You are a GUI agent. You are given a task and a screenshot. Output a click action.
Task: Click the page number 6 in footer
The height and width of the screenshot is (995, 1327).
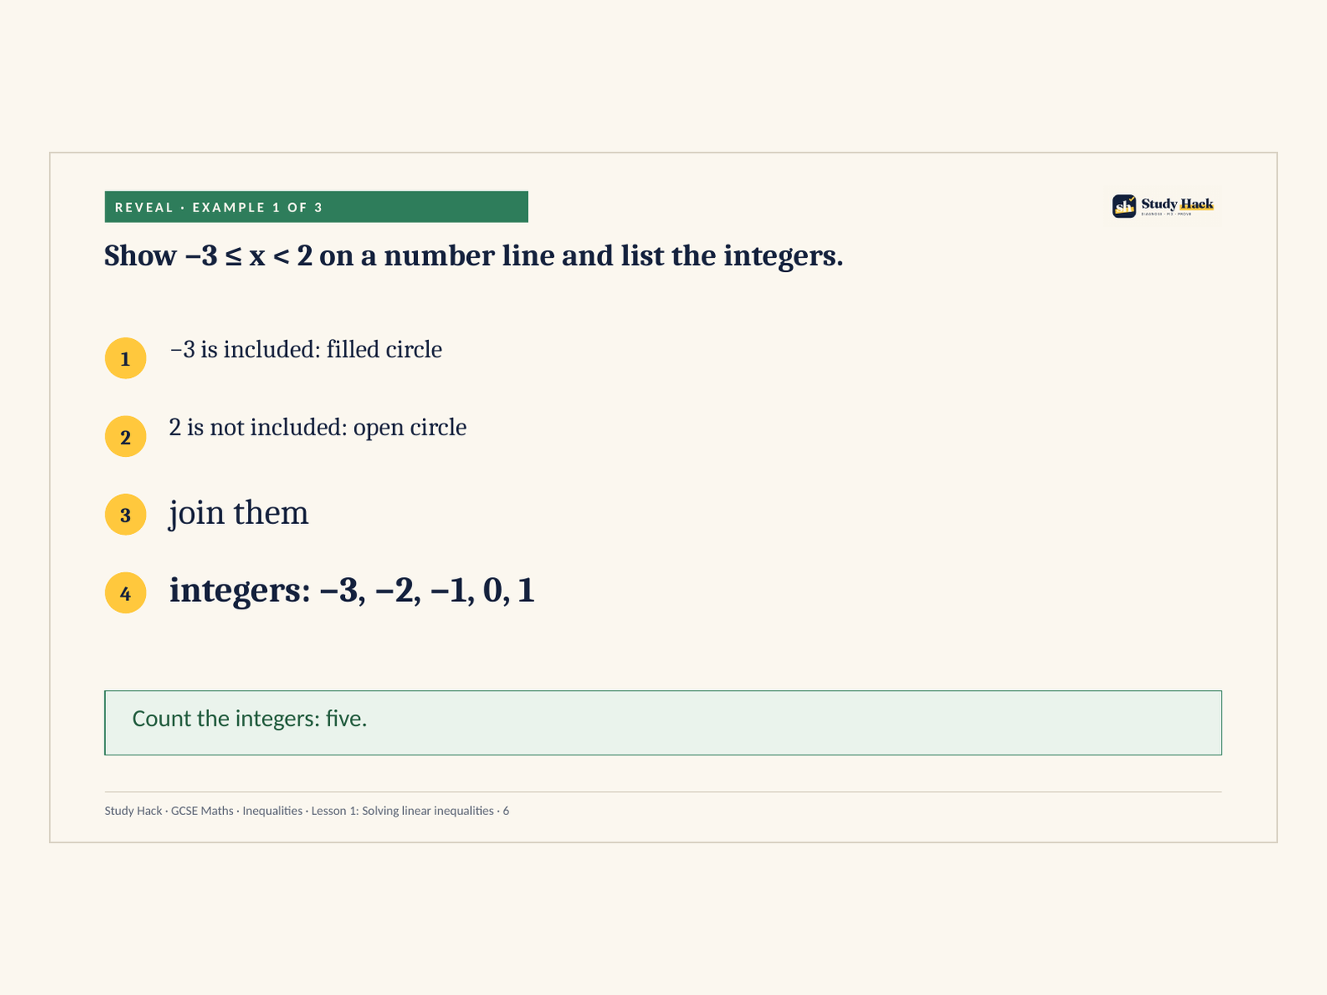[506, 811]
